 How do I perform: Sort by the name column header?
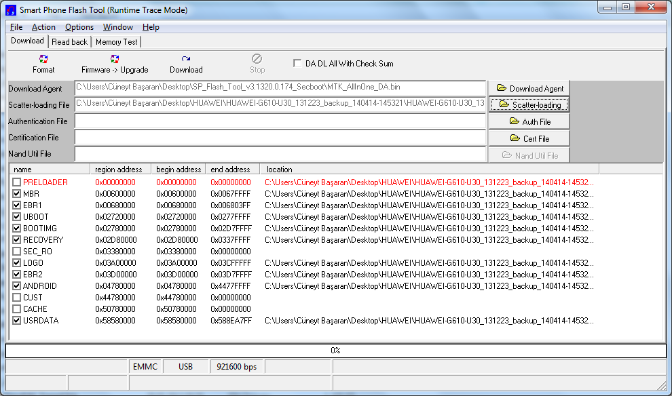[x=50, y=170]
